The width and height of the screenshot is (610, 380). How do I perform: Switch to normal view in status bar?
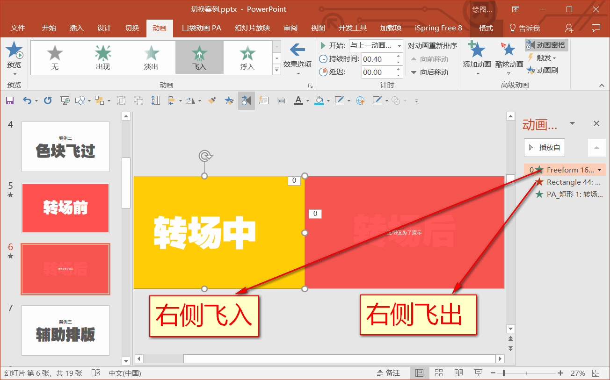419,373
